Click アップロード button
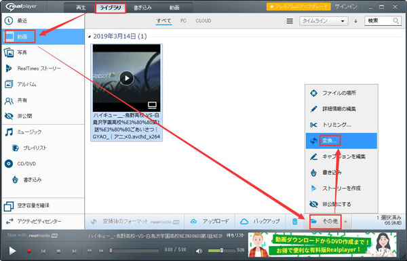The width and height of the screenshot is (407, 261). tap(210, 222)
